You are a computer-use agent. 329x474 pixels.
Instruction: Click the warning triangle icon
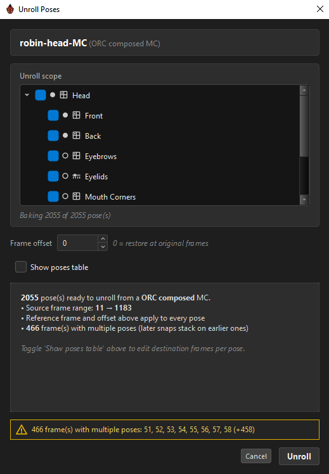pyautogui.click(x=22, y=430)
